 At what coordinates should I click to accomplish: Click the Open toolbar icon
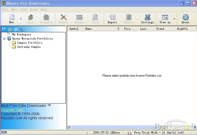(x=31, y=17)
